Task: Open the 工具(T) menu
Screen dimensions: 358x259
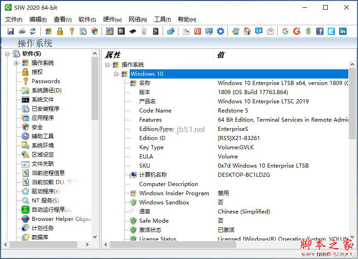Action: click(x=162, y=20)
